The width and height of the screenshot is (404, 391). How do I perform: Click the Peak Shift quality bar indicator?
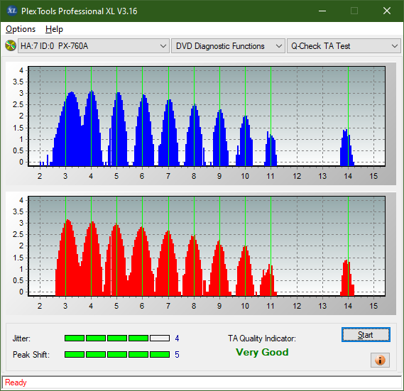tap(117, 355)
